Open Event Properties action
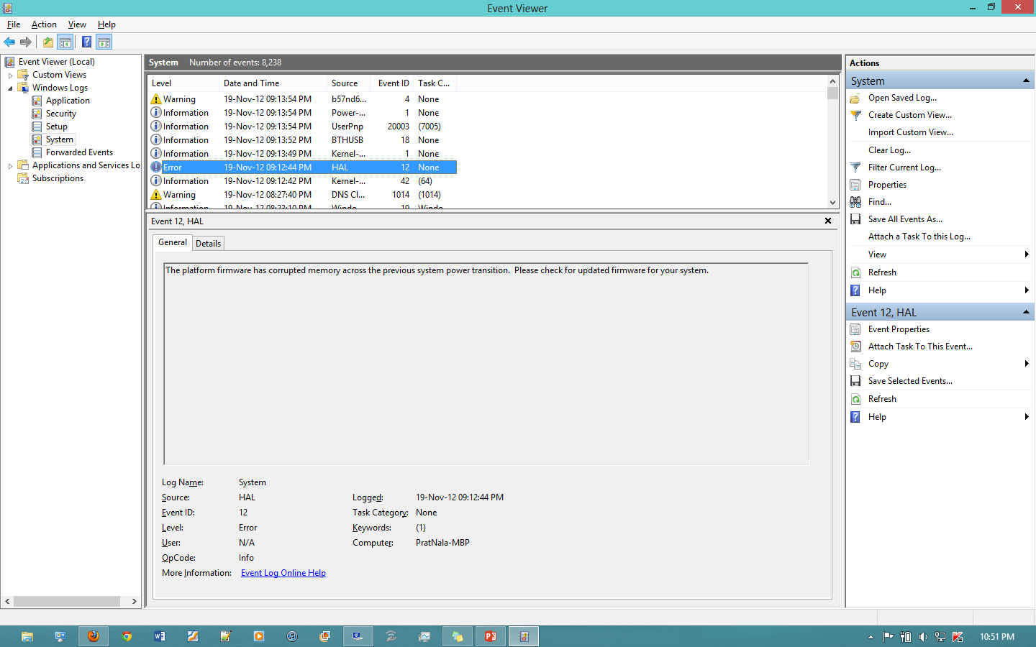Viewport: 1036px width, 647px height. click(899, 329)
